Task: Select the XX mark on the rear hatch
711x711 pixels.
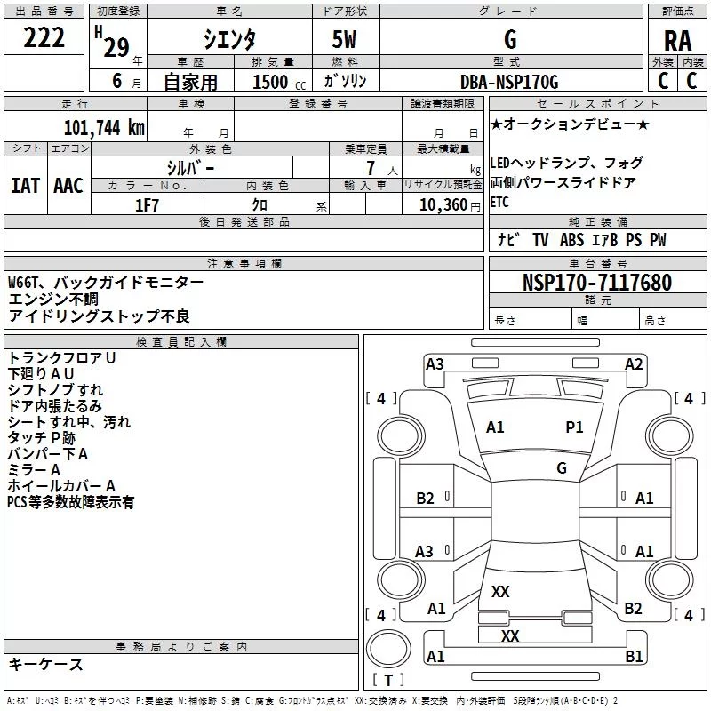Action: (x=500, y=591)
